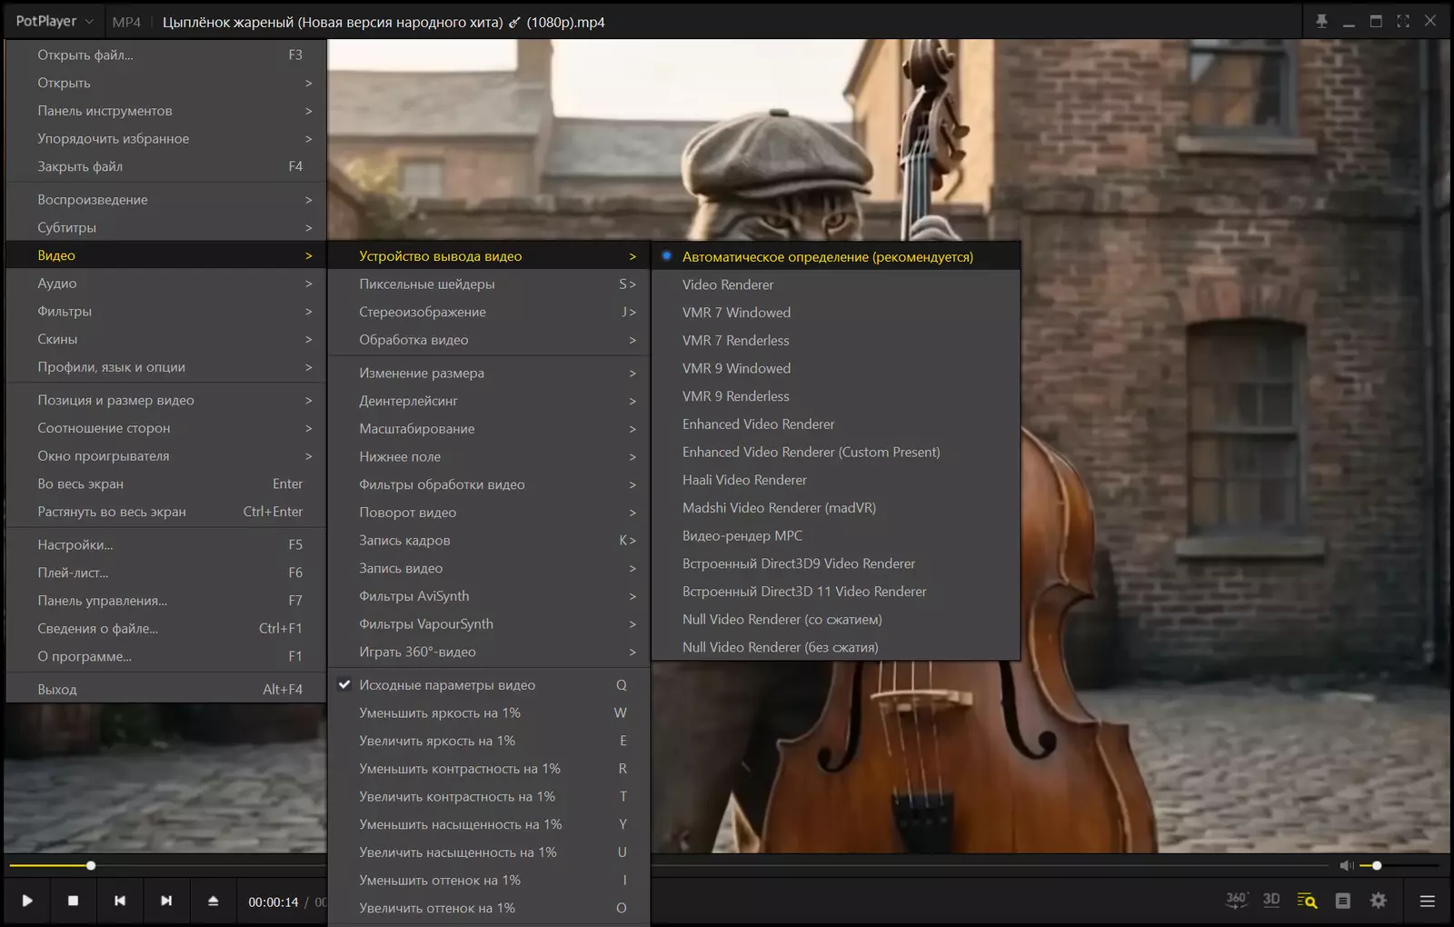Select Встроенный Direct3D 11 Video Renderer
This screenshot has width=1454, height=927.
coord(836,592)
